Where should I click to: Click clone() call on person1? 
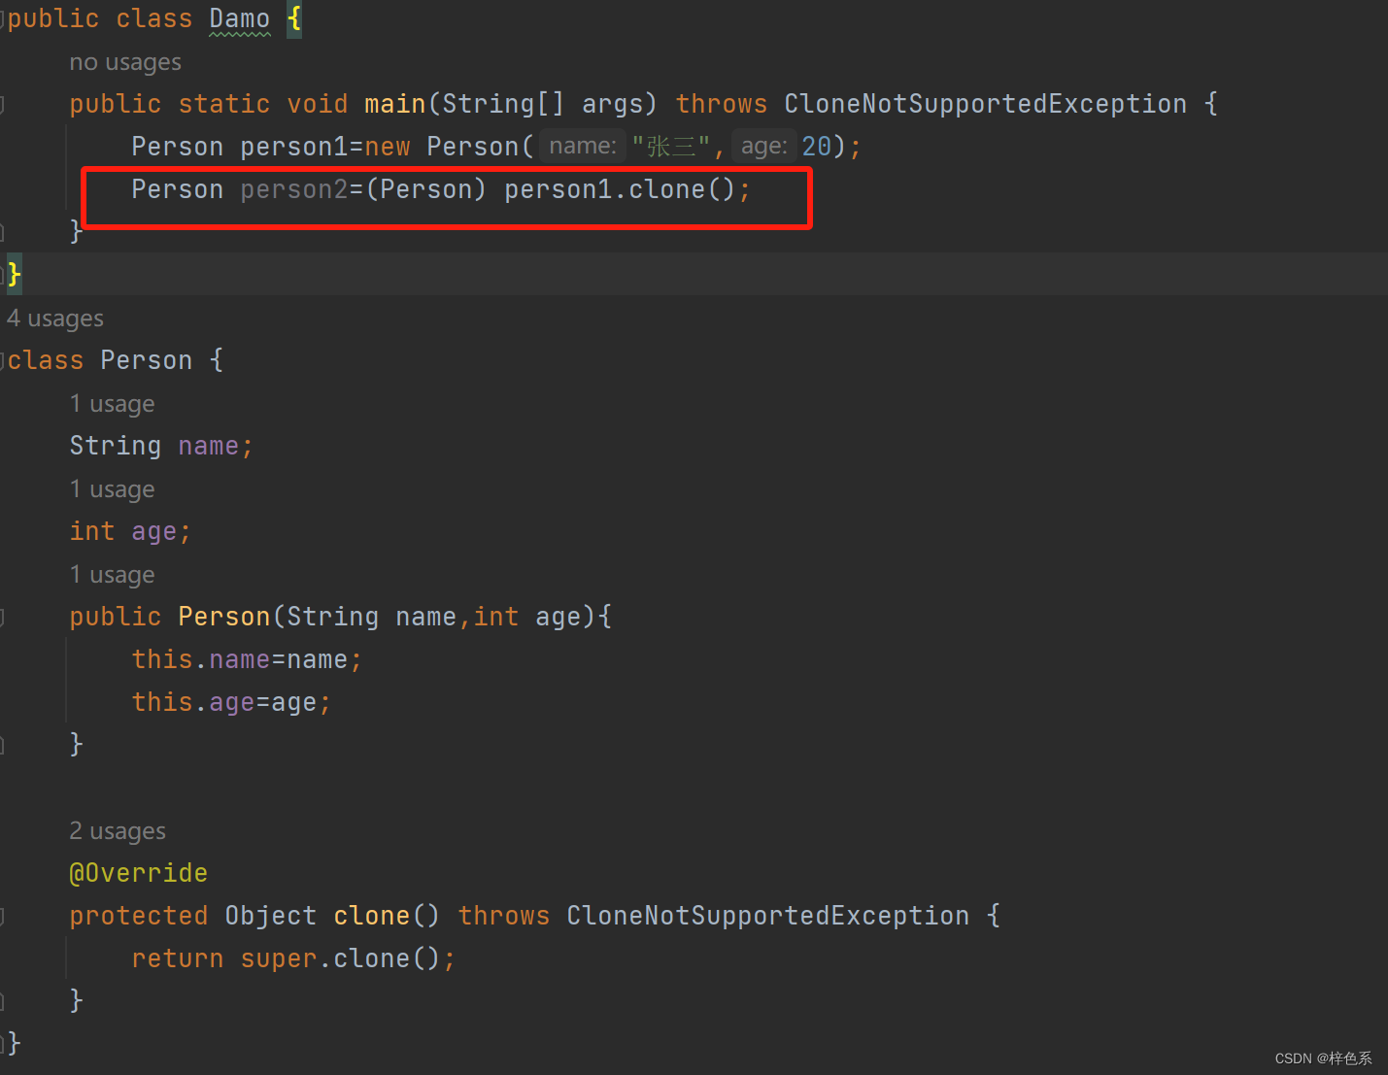click(682, 189)
